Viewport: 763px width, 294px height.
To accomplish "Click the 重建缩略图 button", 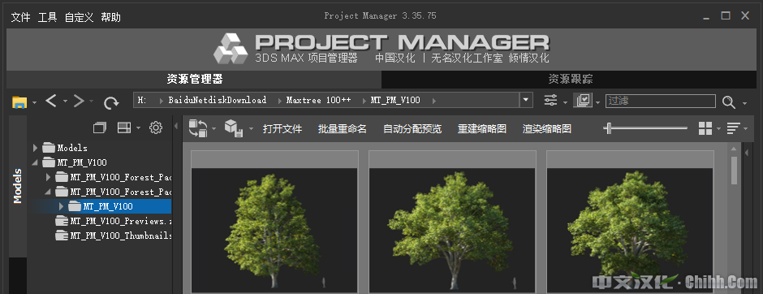I will click(x=482, y=129).
